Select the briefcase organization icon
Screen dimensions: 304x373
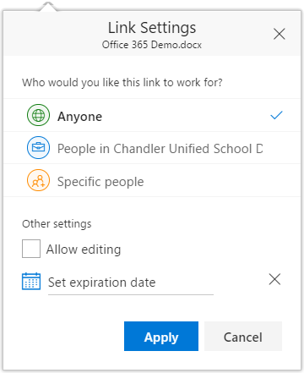[x=38, y=147]
